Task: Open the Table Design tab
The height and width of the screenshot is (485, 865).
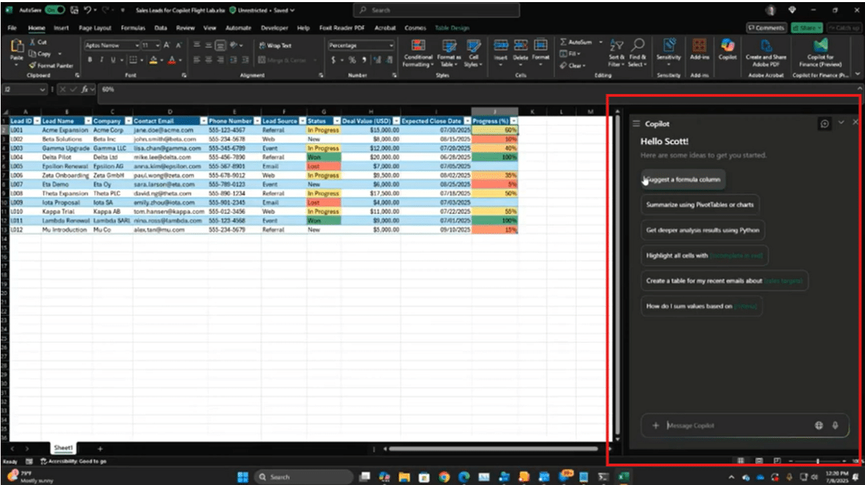Action: tap(452, 28)
